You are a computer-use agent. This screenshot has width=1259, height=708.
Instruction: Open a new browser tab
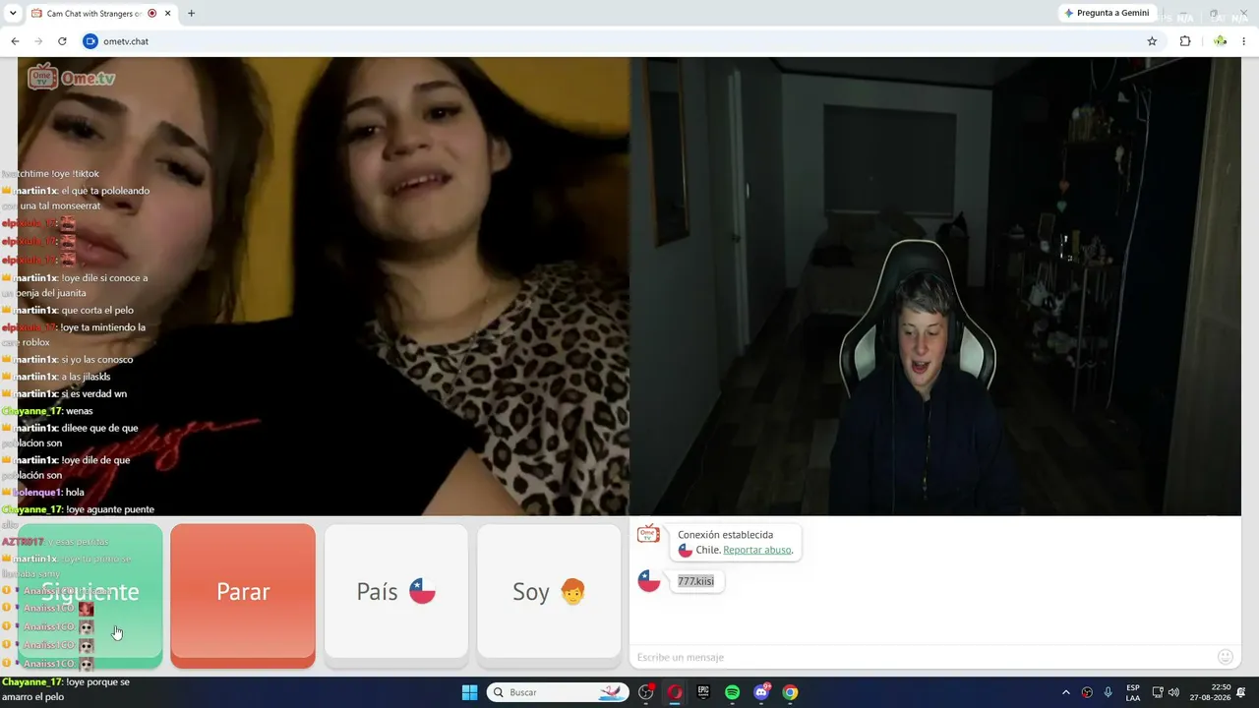coord(191,14)
